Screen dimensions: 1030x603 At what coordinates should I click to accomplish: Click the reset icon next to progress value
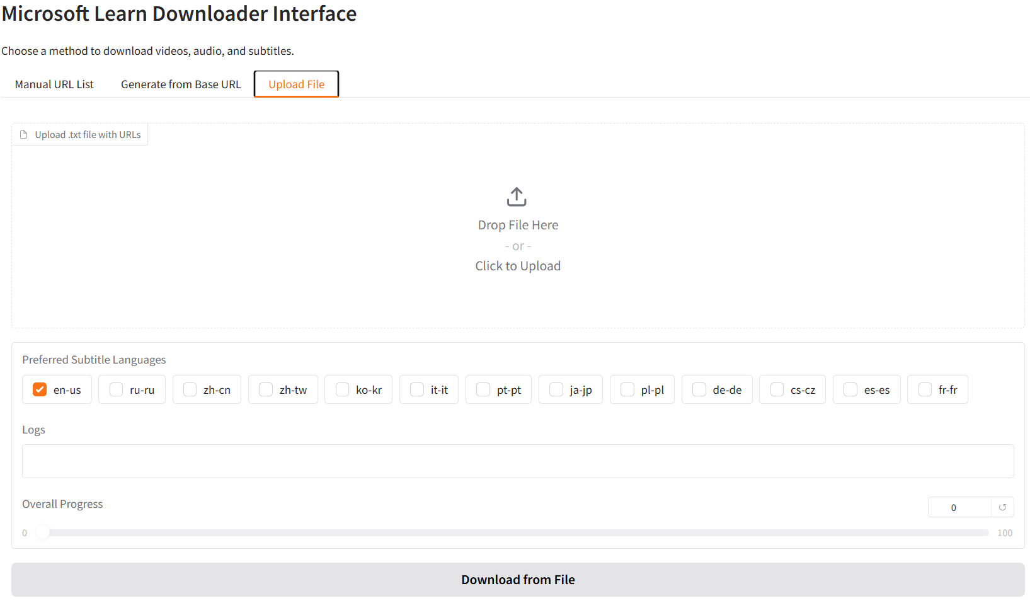tap(1002, 507)
